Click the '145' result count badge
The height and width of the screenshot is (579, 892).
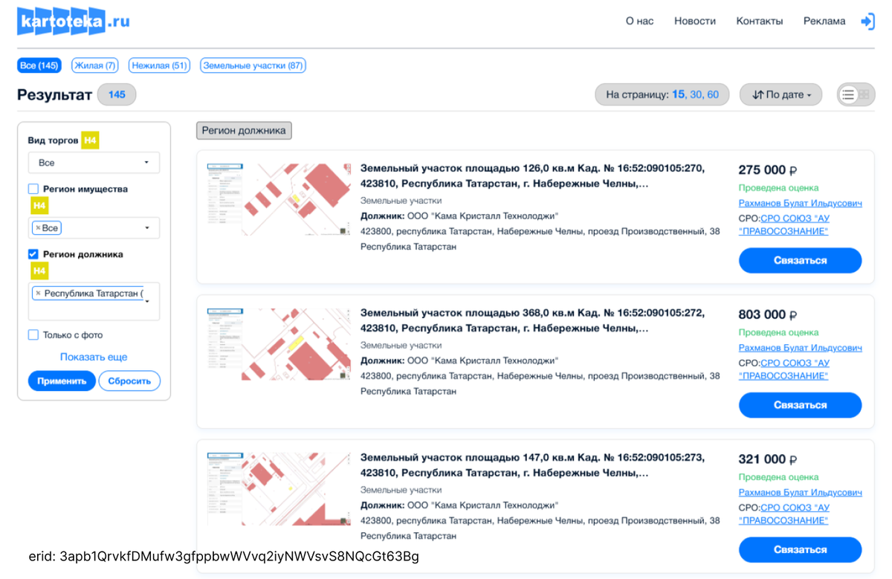click(x=117, y=94)
